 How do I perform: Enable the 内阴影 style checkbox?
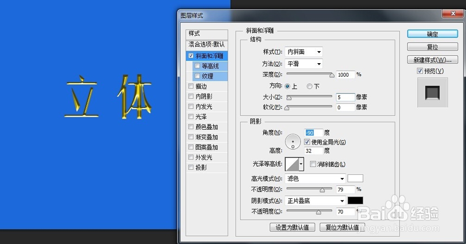(x=191, y=96)
